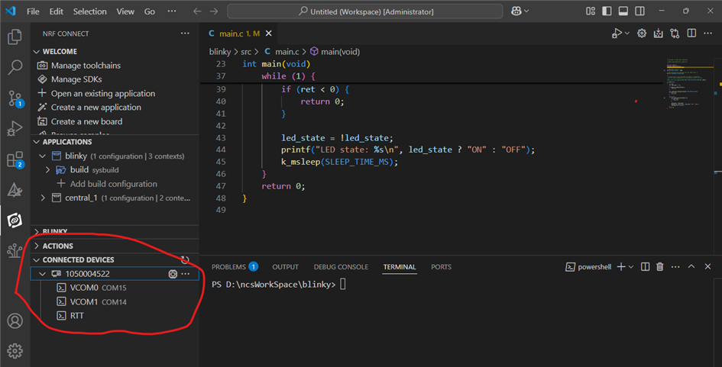Open Run and Debug view
Image resolution: width=722 pixels, height=367 pixels.
(x=15, y=129)
